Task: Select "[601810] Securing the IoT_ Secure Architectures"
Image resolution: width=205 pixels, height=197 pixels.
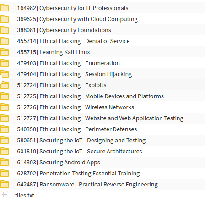Action: 79,152
